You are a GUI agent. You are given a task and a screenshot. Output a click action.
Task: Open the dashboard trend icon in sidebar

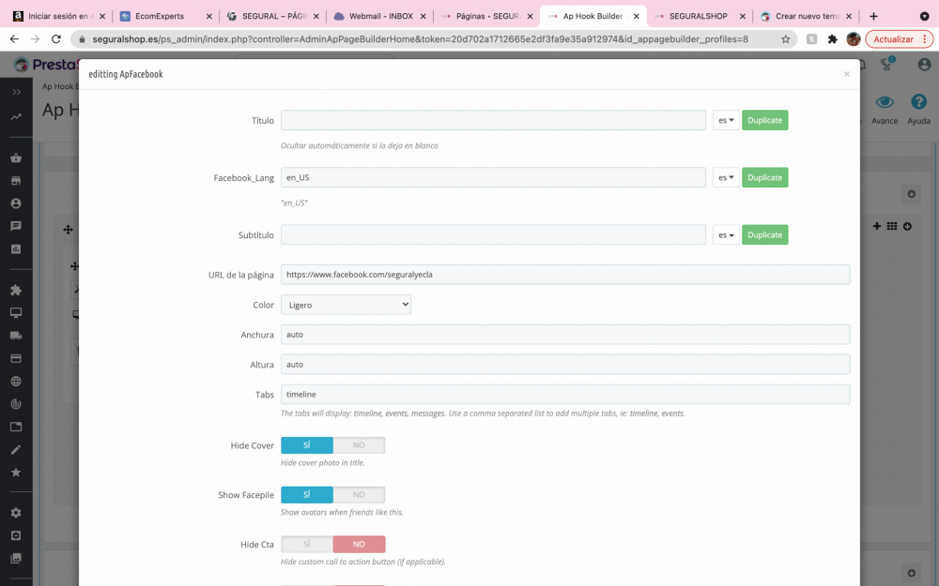pos(16,117)
